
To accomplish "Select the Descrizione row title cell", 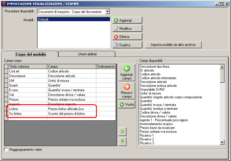I will 28,76.
